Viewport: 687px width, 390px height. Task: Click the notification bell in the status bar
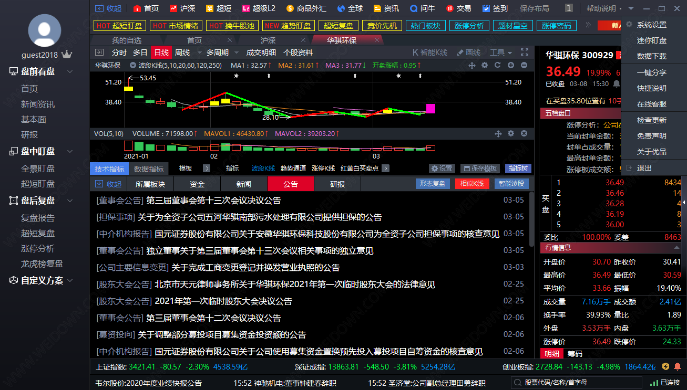pos(678,366)
